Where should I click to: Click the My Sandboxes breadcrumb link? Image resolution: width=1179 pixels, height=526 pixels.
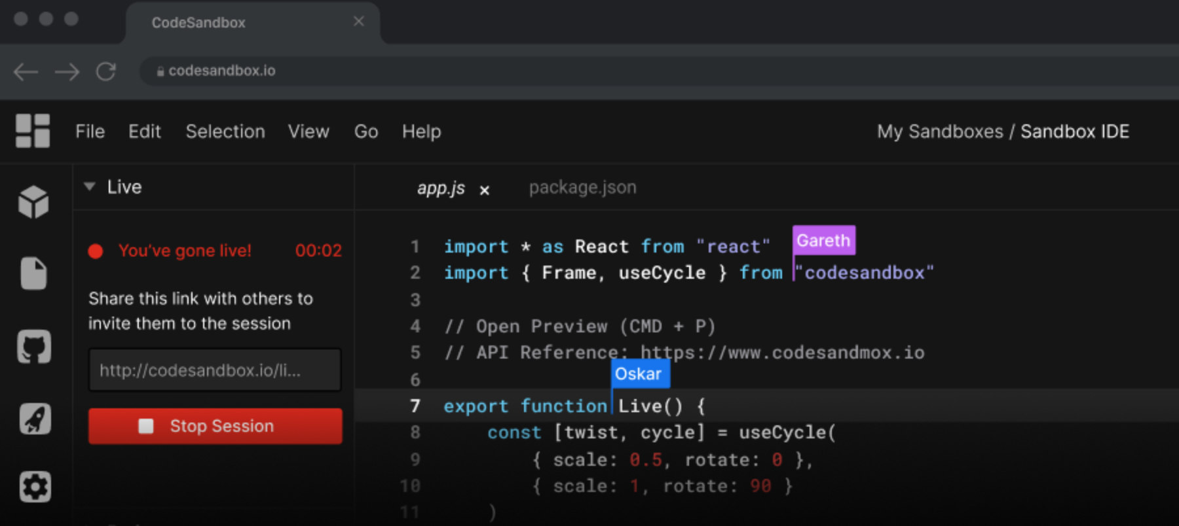(940, 131)
